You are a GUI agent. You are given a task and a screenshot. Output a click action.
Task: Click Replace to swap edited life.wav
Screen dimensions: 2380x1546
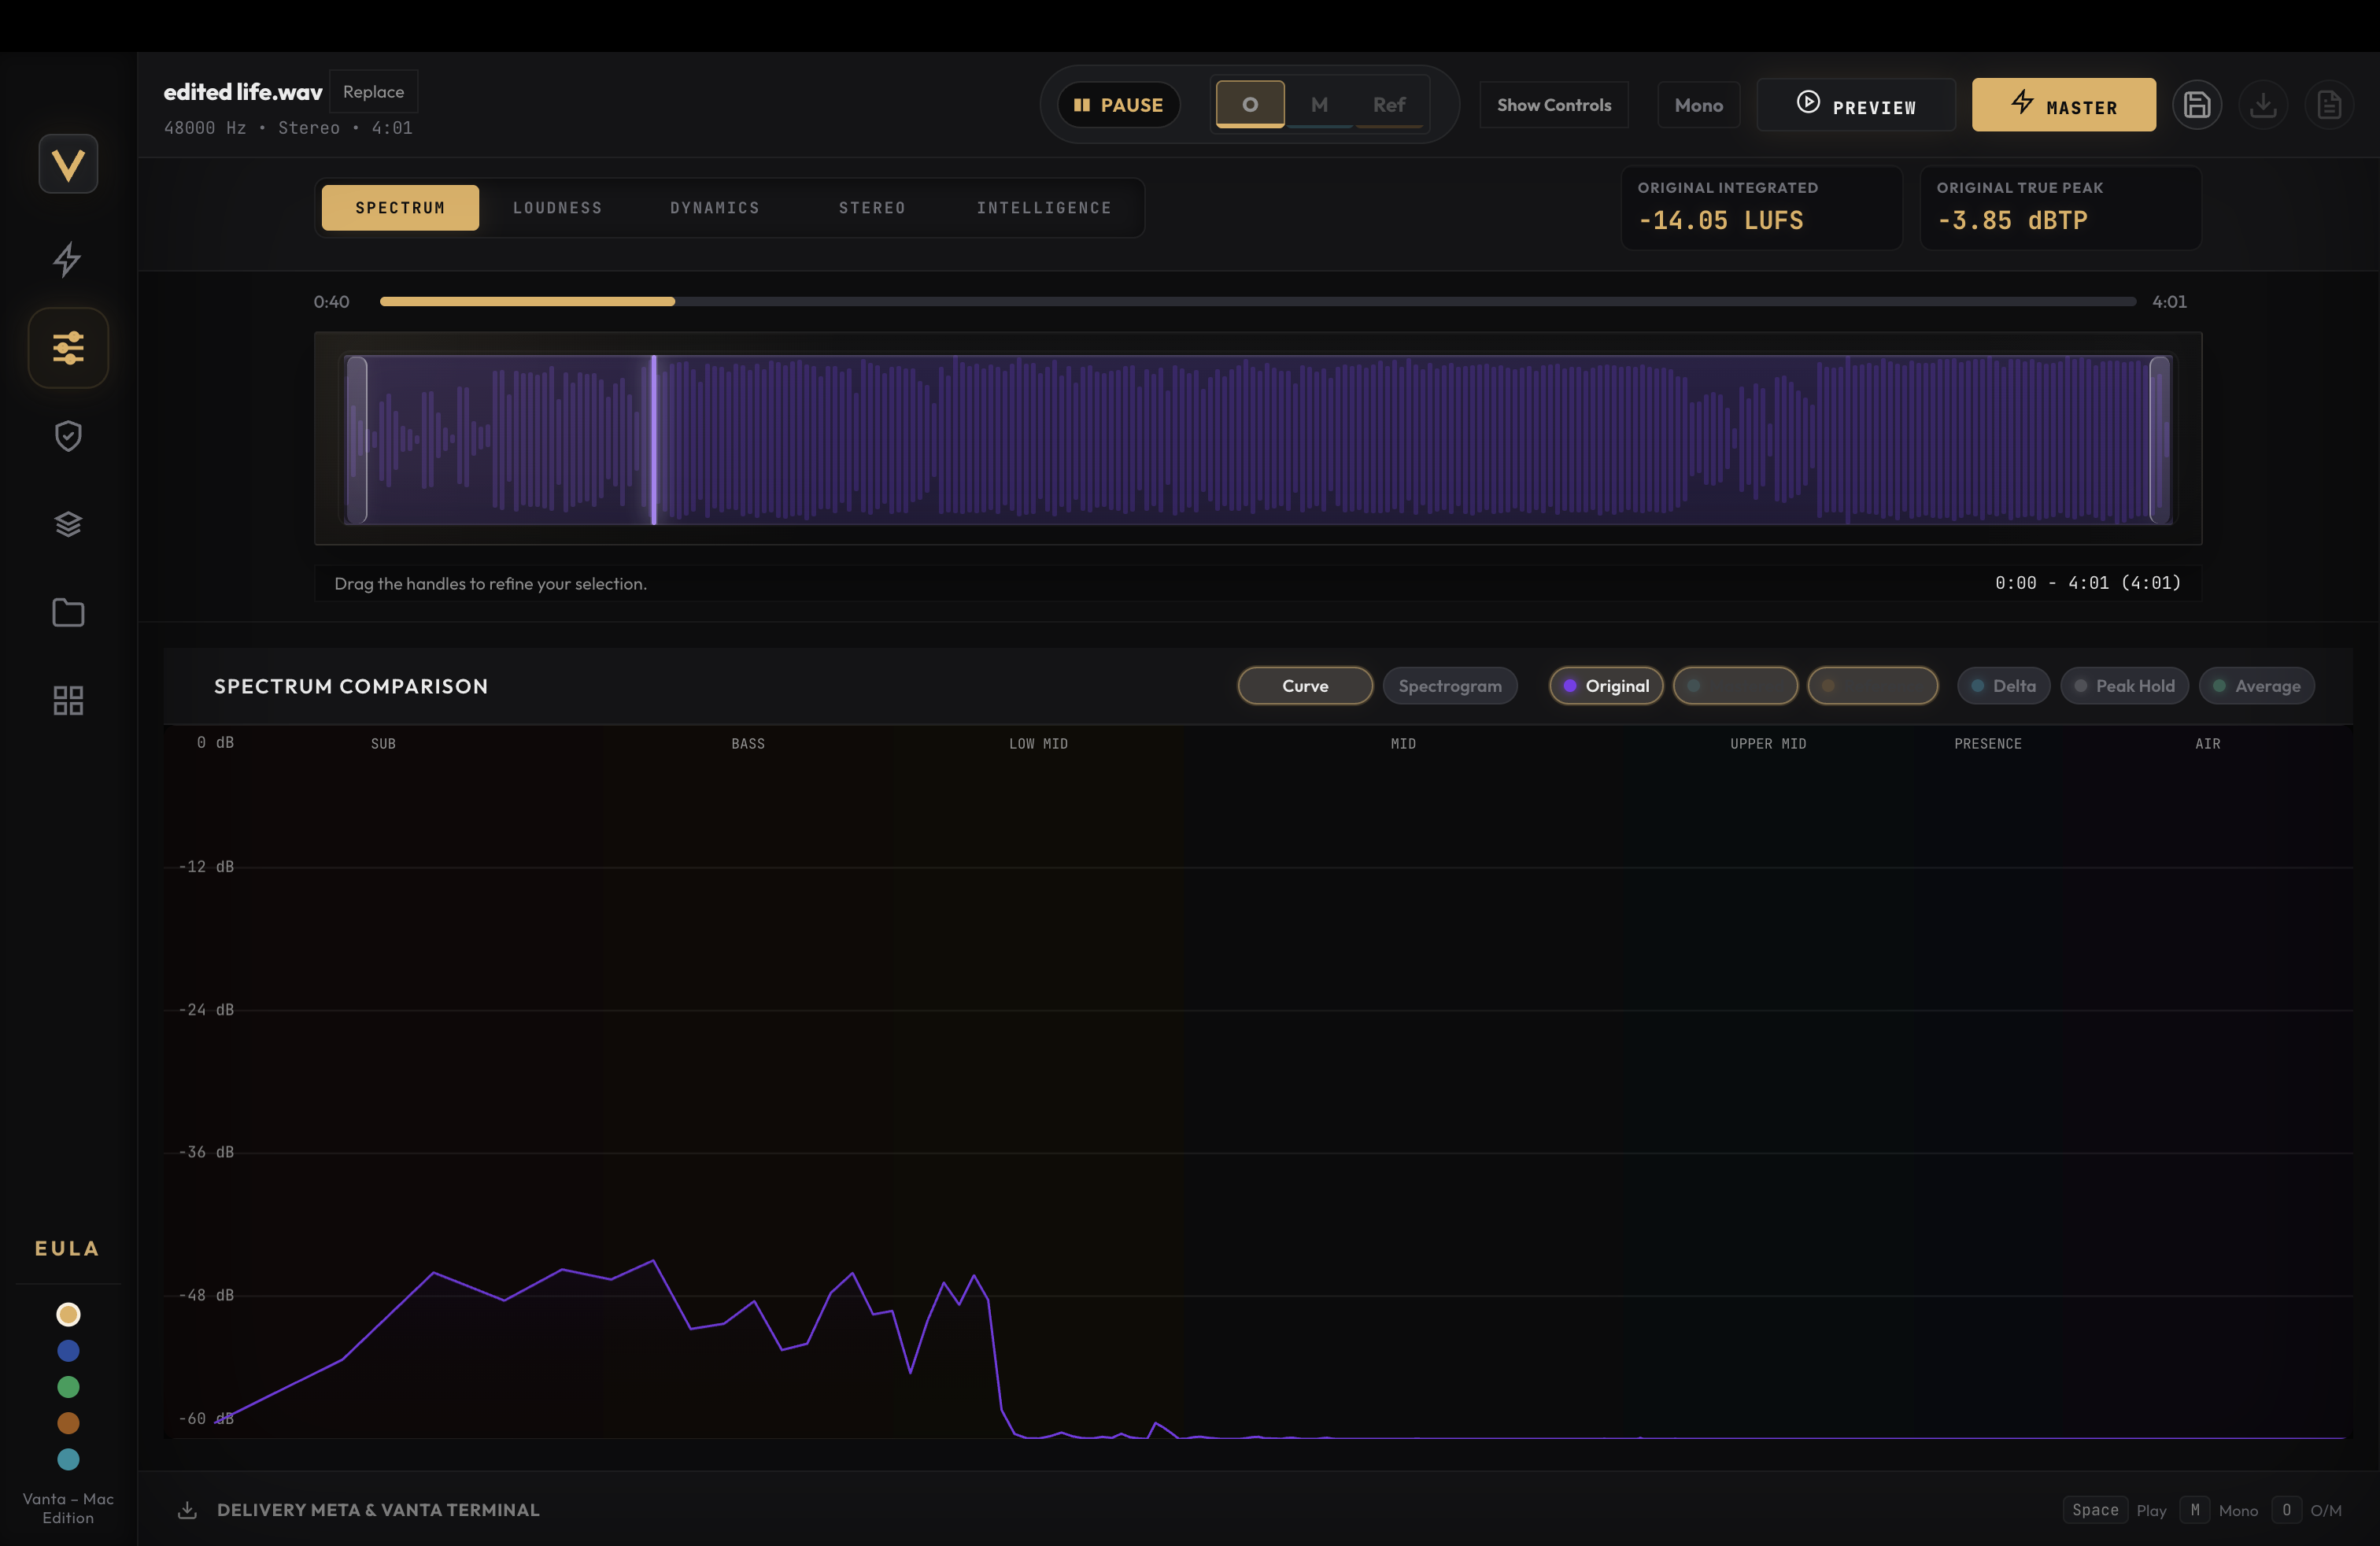(x=374, y=91)
